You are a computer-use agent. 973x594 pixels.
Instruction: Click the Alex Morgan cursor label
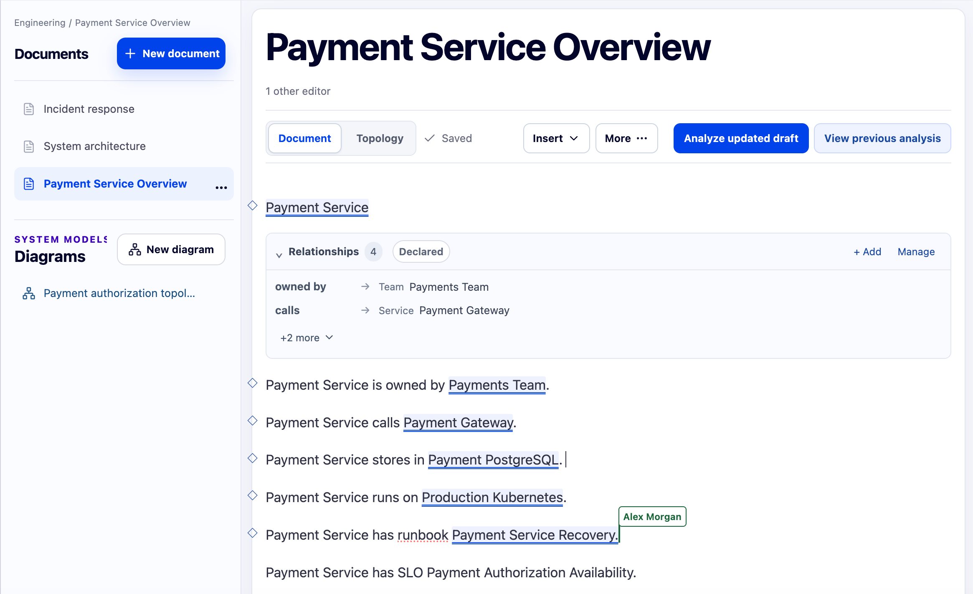pos(652,517)
